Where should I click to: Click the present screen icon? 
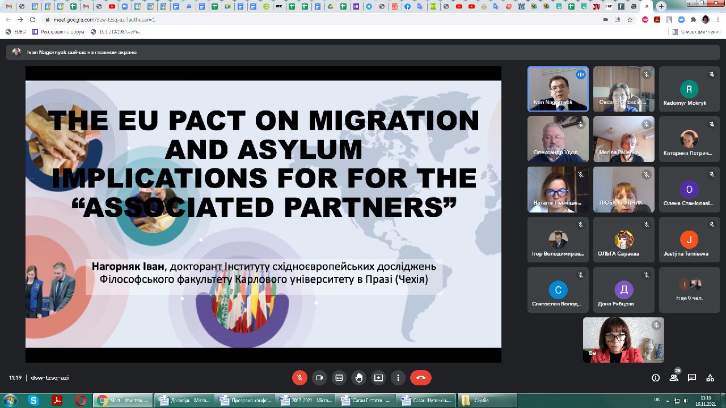click(378, 378)
